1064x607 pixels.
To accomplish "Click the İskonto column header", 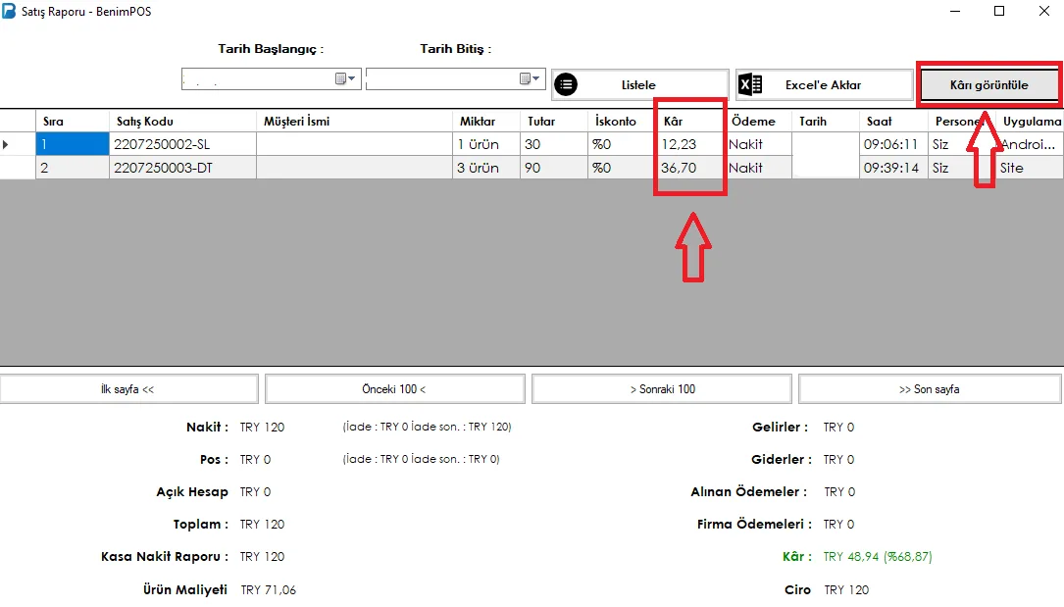I will pyautogui.click(x=622, y=122).
